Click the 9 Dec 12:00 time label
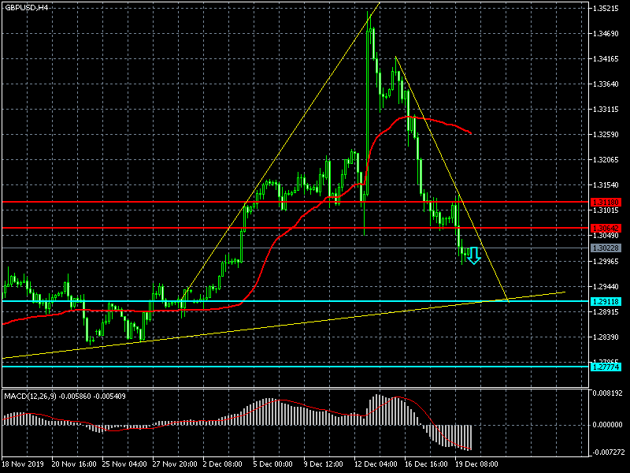Image resolution: width=630 pixels, height=473 pixels. click(x=324, y=464)
